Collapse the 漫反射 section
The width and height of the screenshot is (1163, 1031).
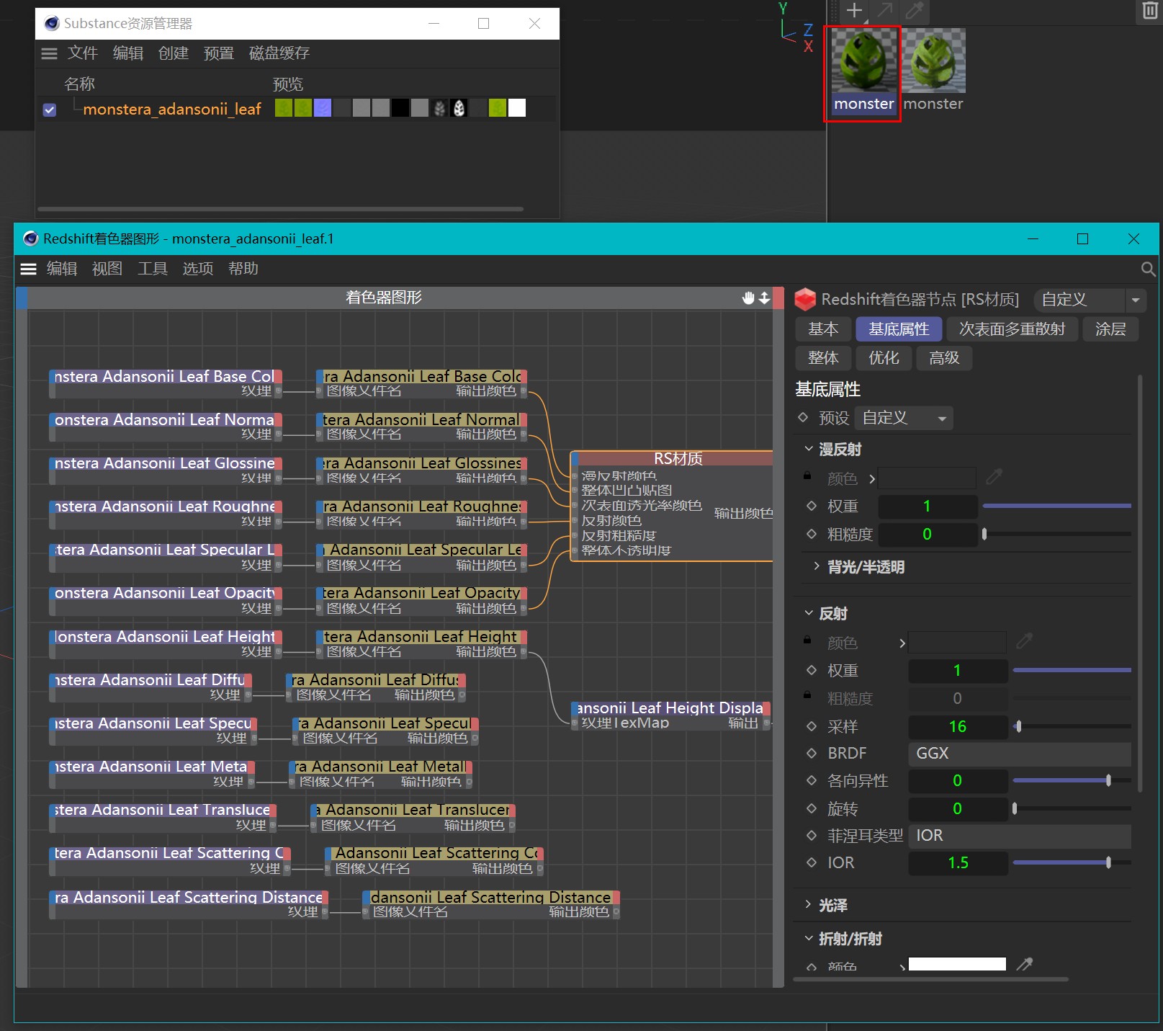click(809, 449)
